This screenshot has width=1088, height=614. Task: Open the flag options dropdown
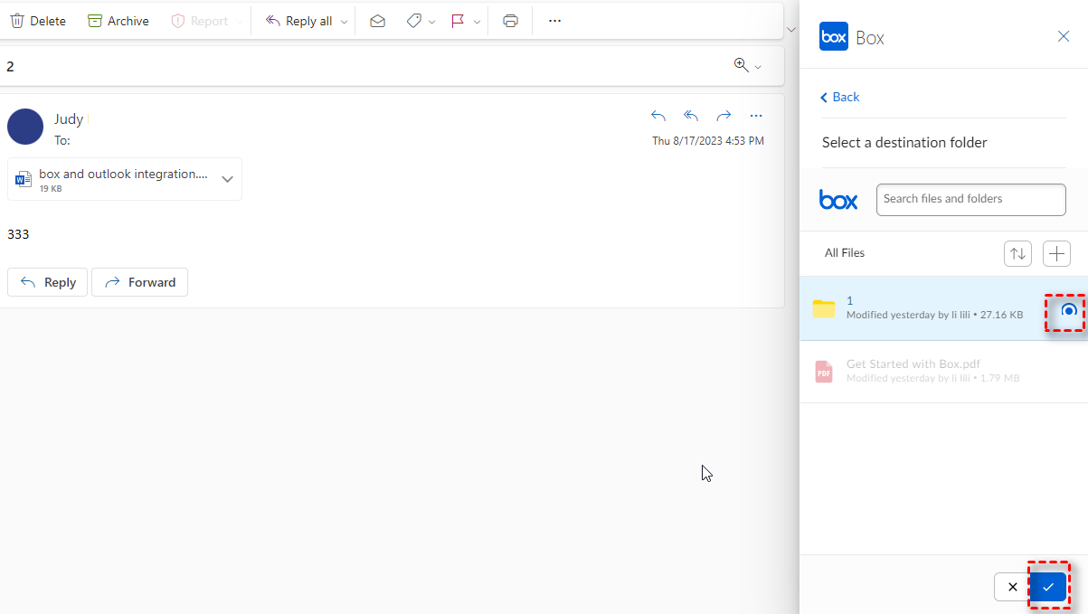tap(477, 22)
